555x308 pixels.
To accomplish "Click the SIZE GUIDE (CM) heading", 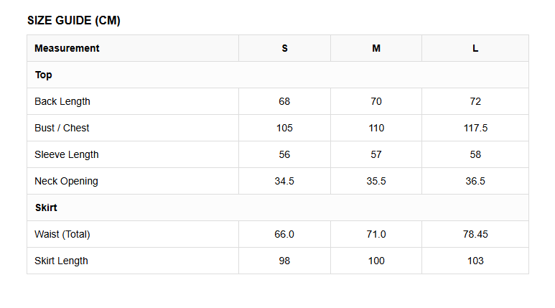I will click(74, 21).
